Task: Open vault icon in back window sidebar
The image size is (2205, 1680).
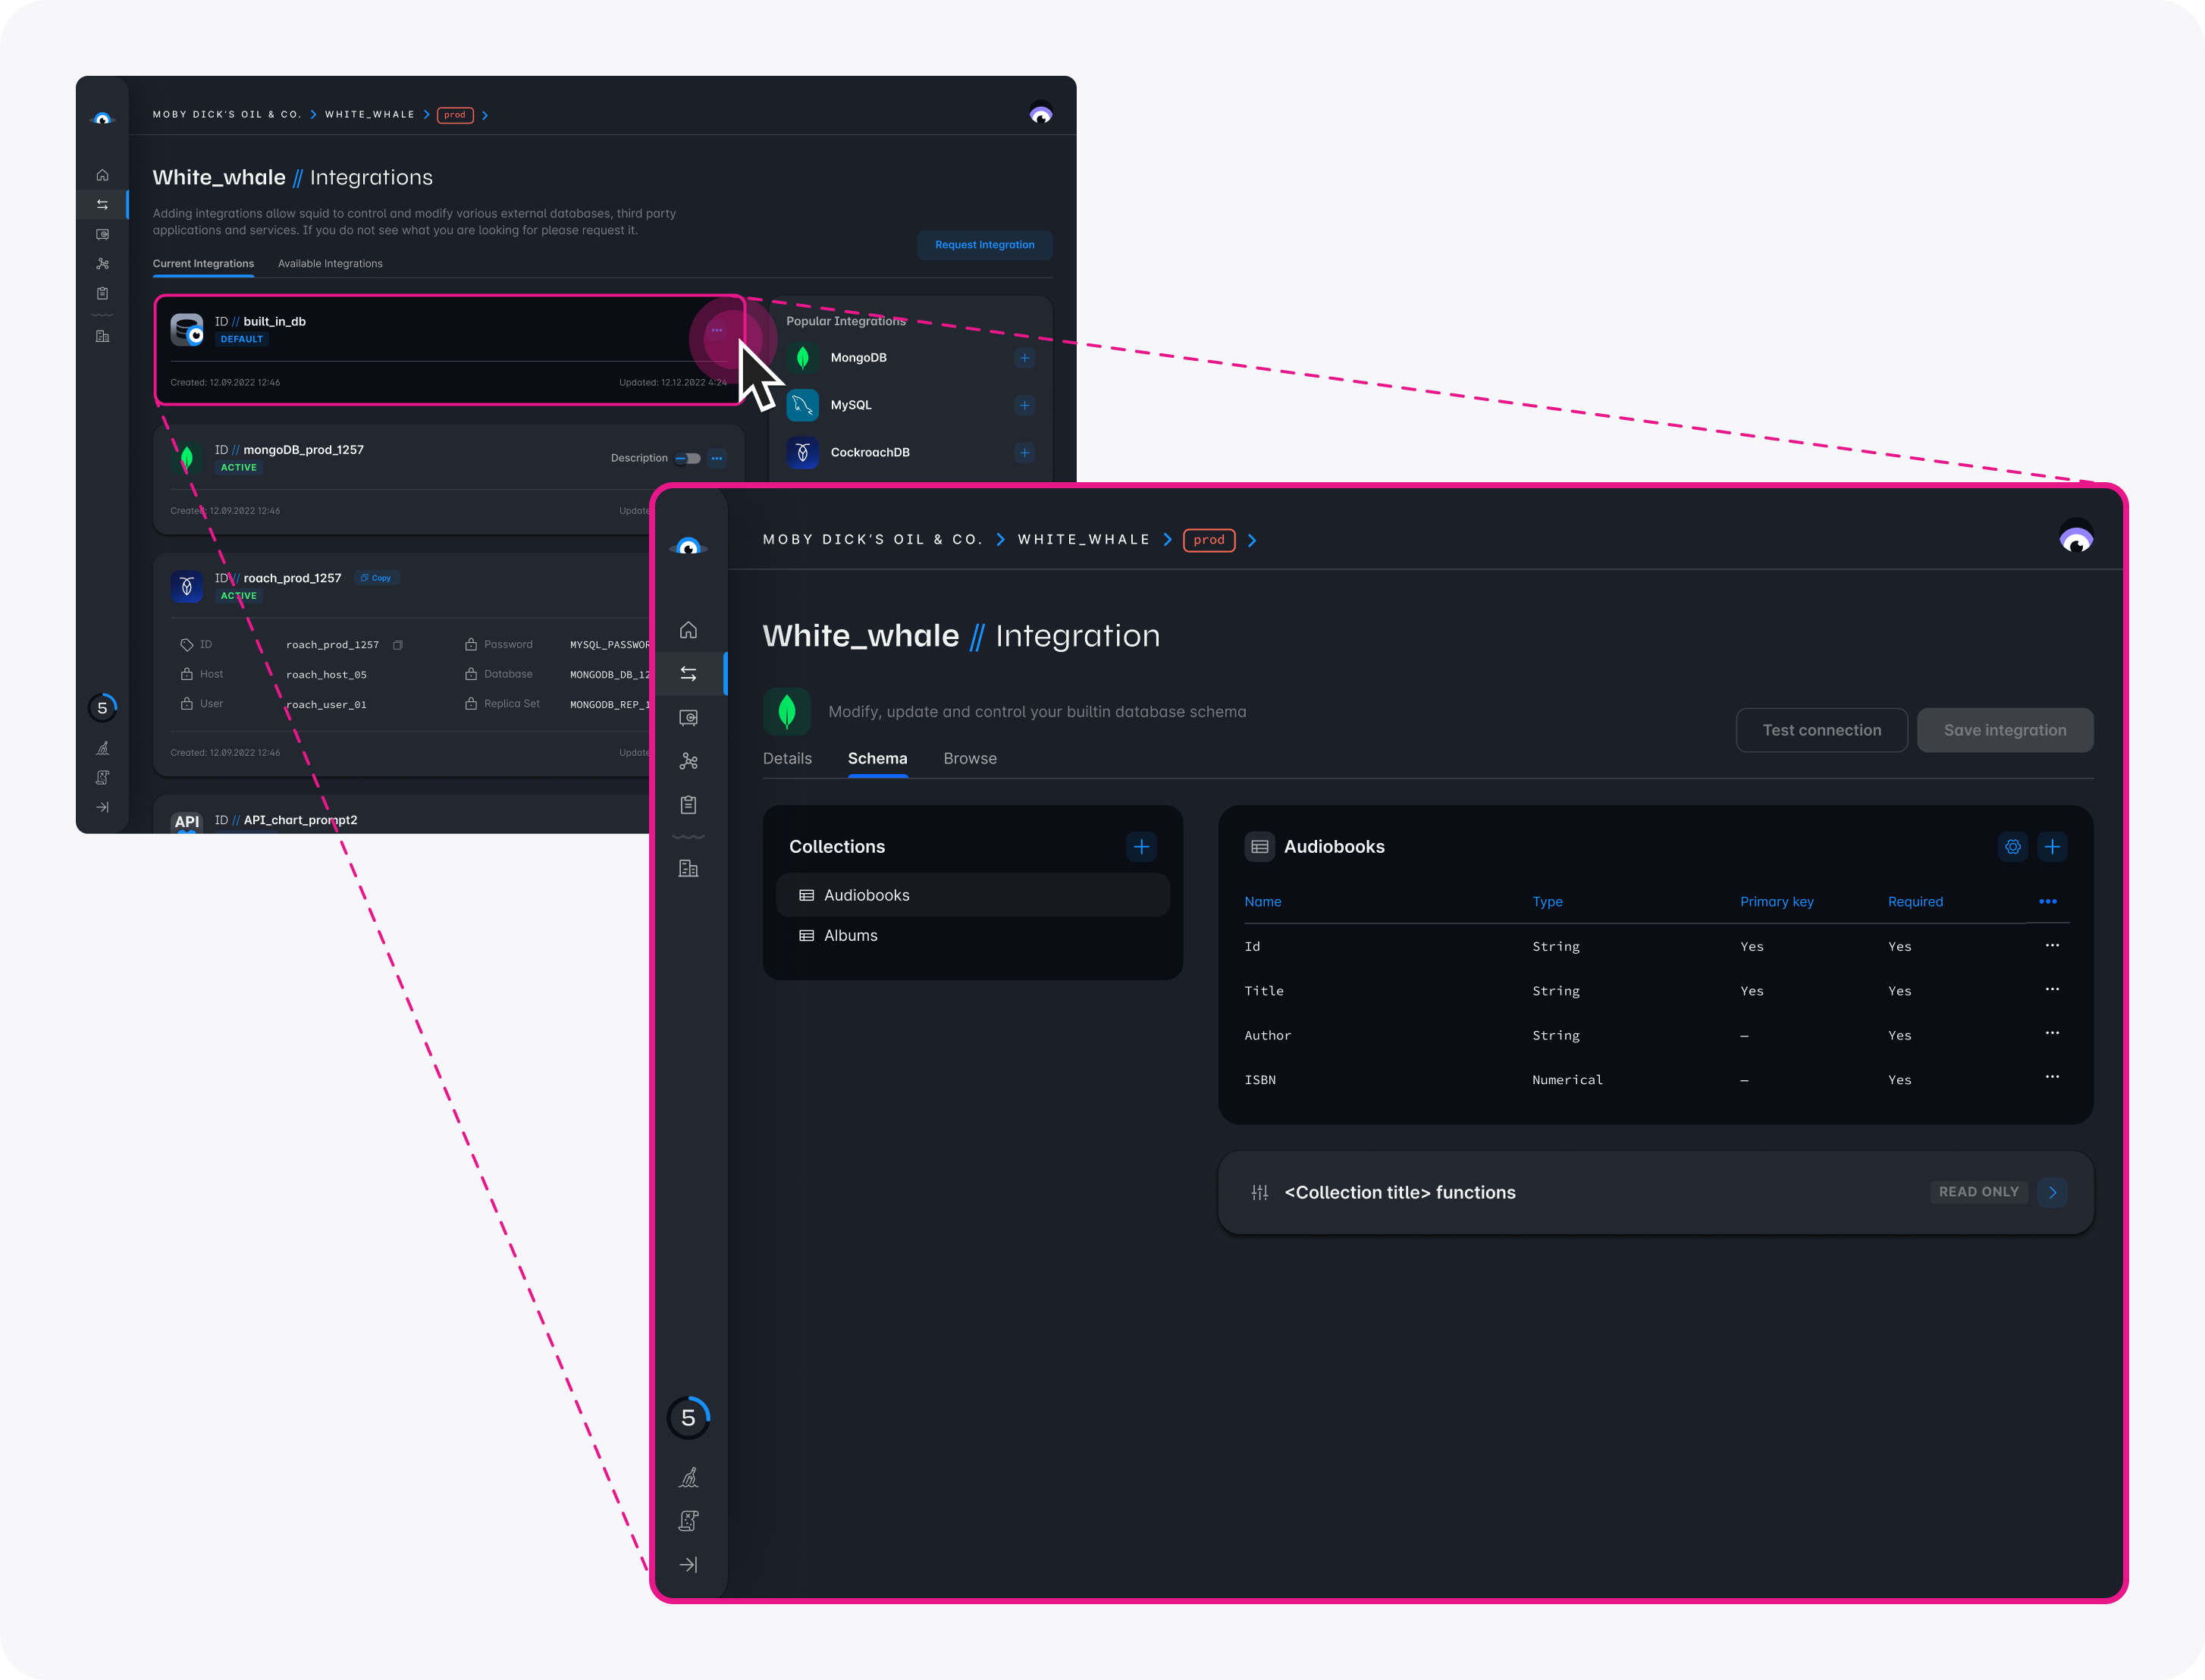Action: (x=102, y=234)
